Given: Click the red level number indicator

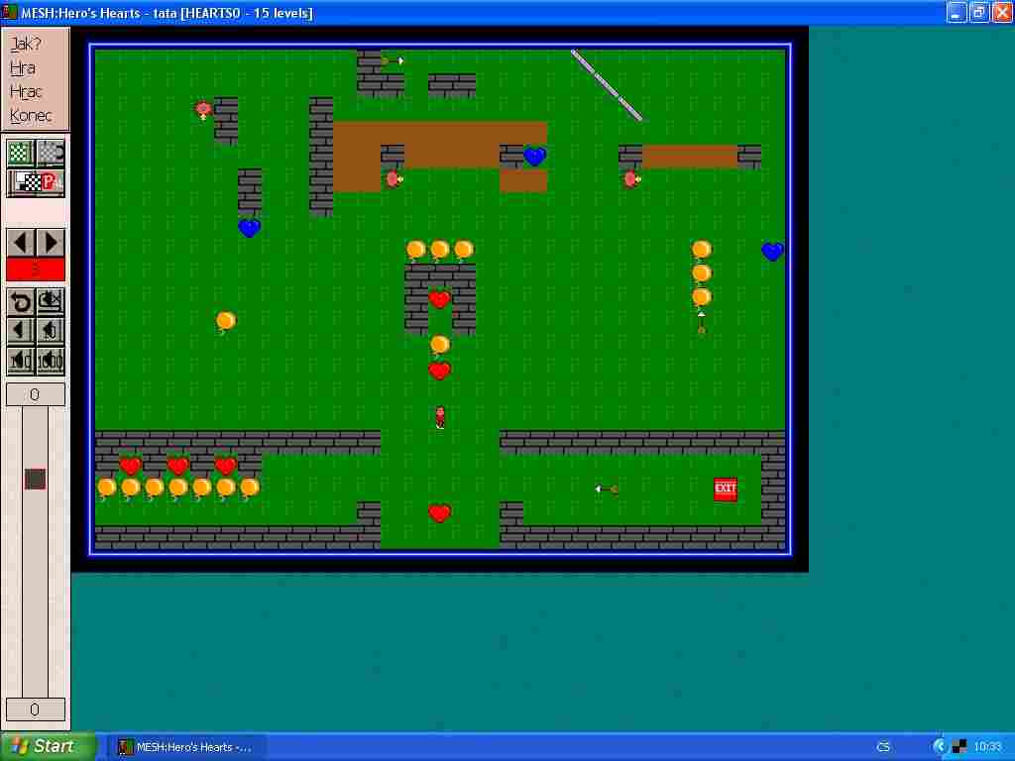Looking at the screenshot, I should pos(36,270).
